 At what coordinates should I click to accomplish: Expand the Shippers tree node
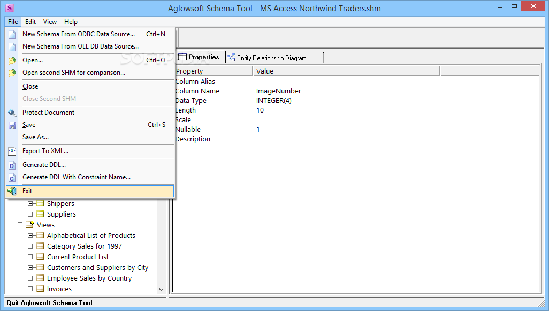click(30, 203)
